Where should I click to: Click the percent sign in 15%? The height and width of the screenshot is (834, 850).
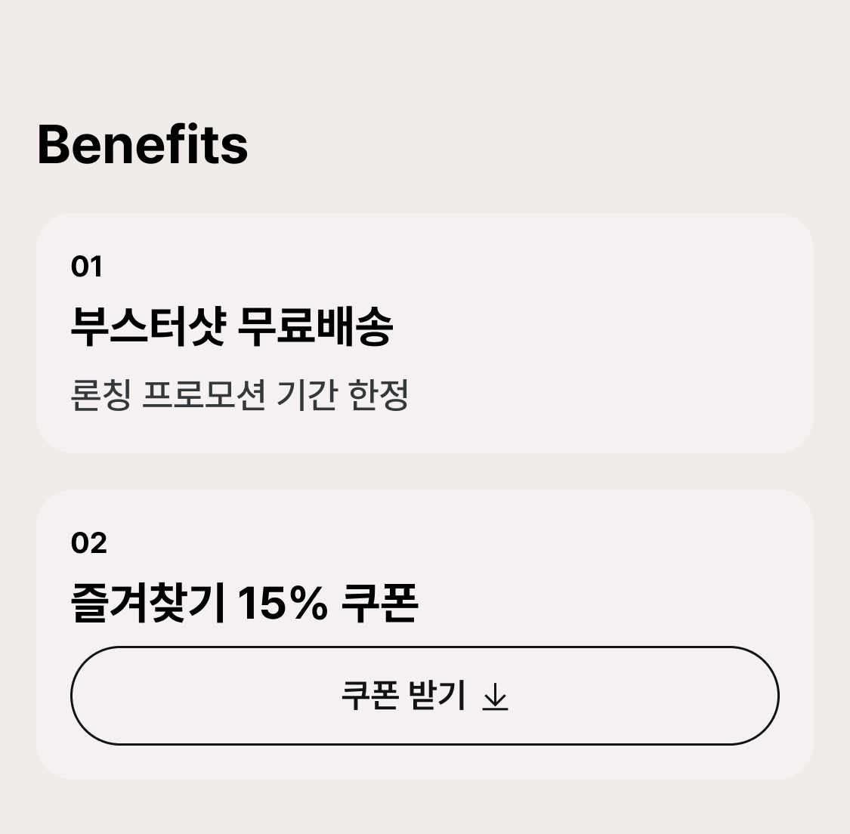click(x=308, y=603)
